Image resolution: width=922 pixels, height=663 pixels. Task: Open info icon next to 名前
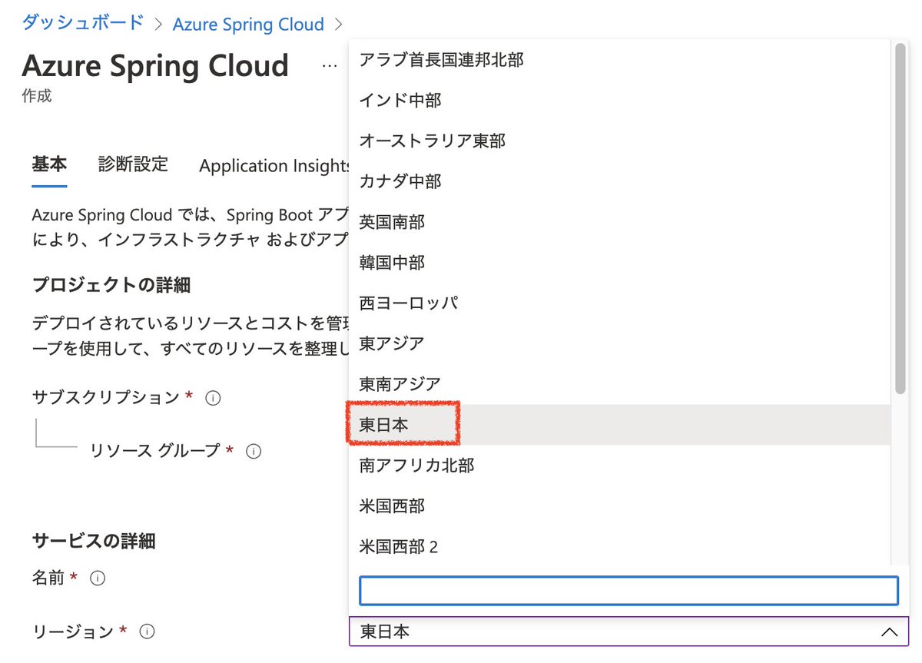(98, 578)
